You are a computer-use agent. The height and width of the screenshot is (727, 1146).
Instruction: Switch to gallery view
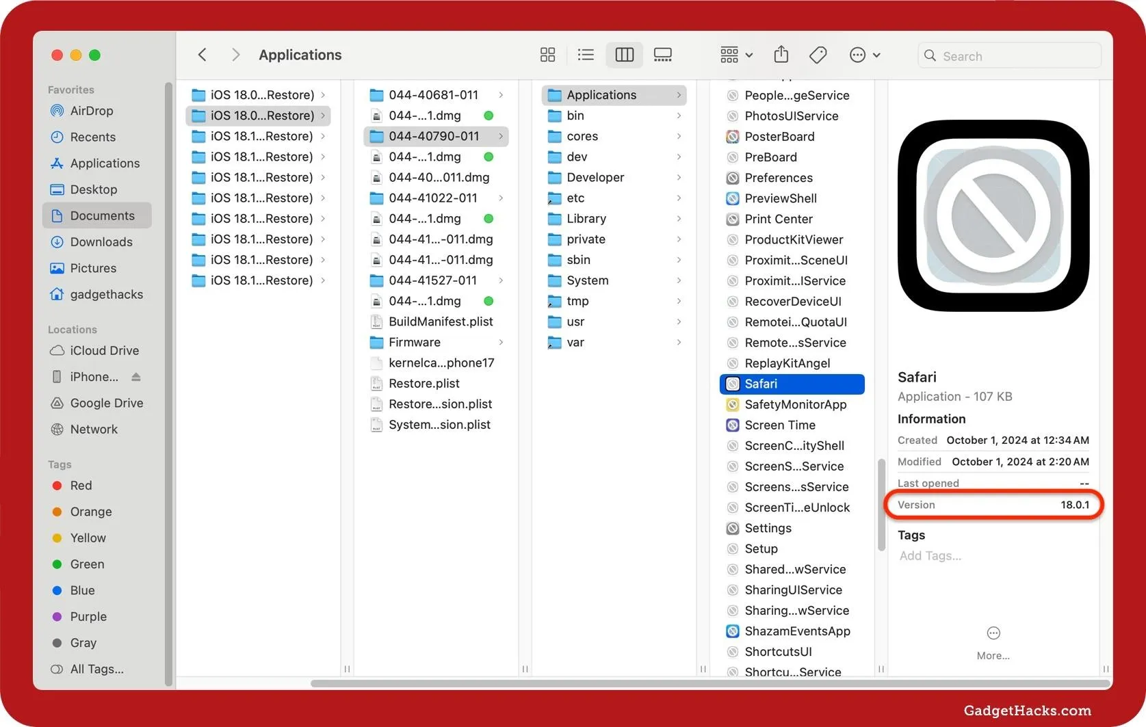[663, 55]
